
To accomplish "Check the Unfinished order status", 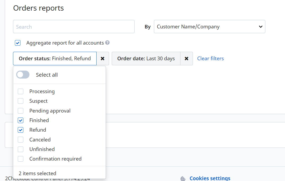I will (x=20, y=149).
